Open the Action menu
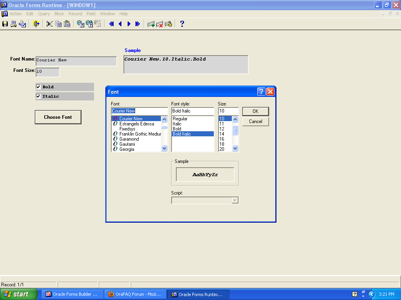Screen dimensions: 401x300 click(16, 14)
